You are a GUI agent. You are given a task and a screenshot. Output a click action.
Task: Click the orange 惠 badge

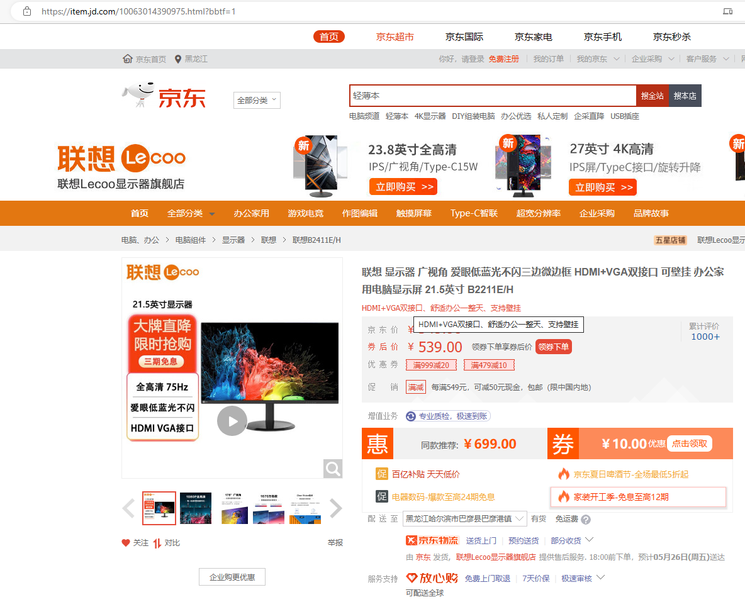[378, 443]
